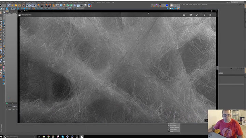
Task: Toggle the coordinate system button
Action: [38, 5]
